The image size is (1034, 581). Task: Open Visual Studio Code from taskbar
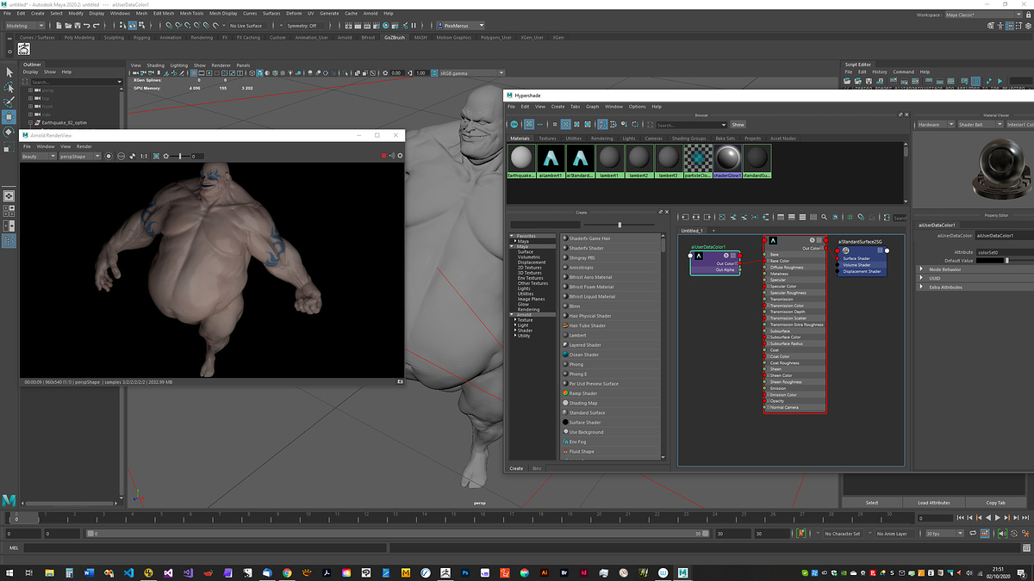coord(129,572)
